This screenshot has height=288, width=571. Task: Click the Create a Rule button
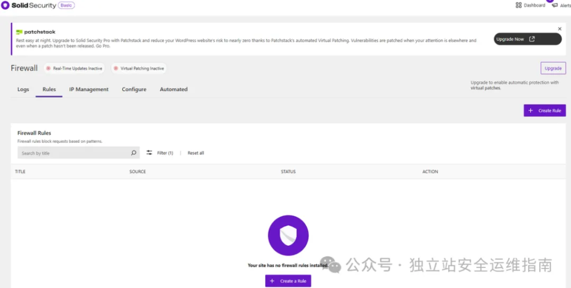(x=288, y=281)
